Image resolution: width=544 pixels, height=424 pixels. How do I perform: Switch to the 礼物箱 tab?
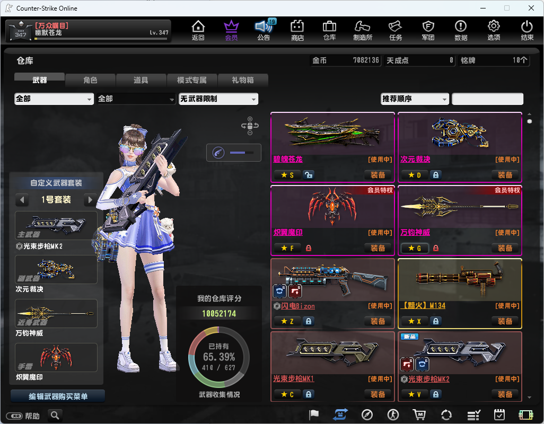click(243, 80)
